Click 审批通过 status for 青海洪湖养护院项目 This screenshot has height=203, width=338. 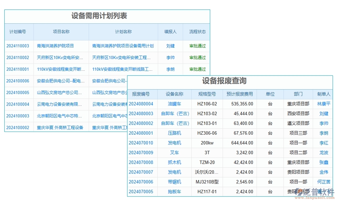tap(197, 46)
